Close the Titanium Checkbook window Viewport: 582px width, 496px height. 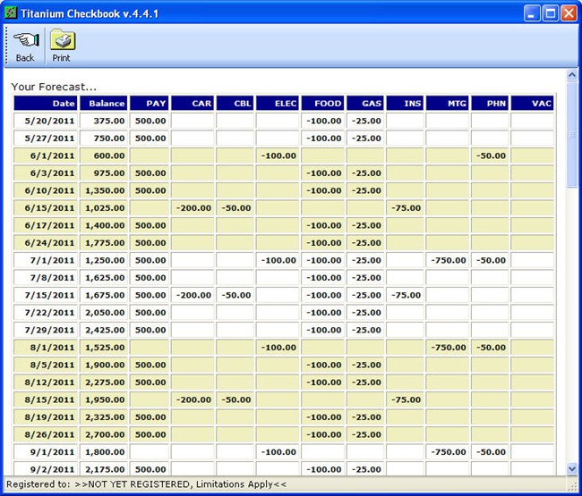(x=569, y=13)
